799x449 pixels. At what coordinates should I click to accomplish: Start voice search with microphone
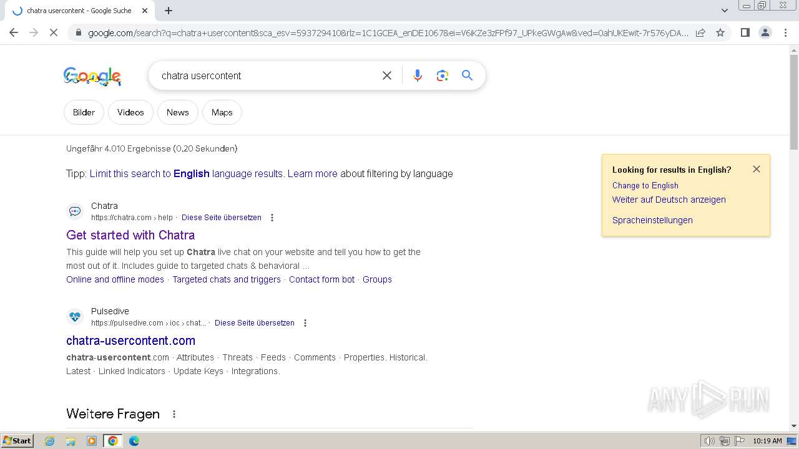click(x=418, y=75)
